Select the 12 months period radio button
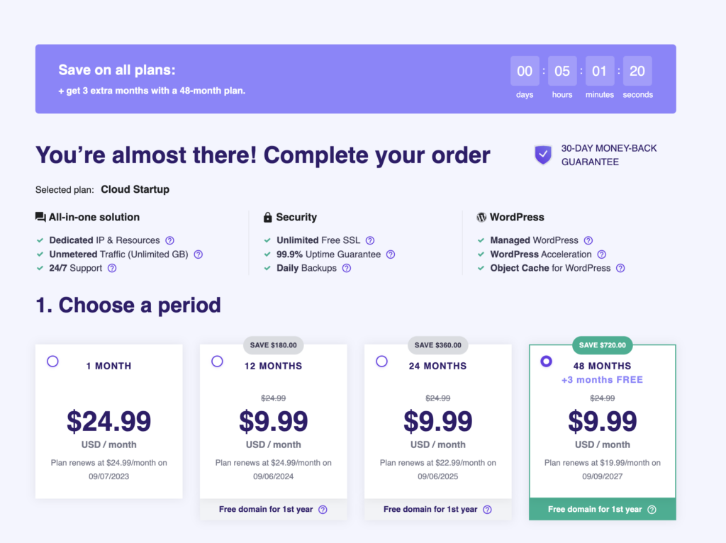Image resolution: width=726 pixels, height=543 pixels. click(x=217, y=362)
